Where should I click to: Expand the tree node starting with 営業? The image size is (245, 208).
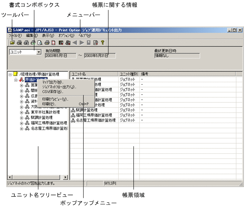(x=22, y=85)
